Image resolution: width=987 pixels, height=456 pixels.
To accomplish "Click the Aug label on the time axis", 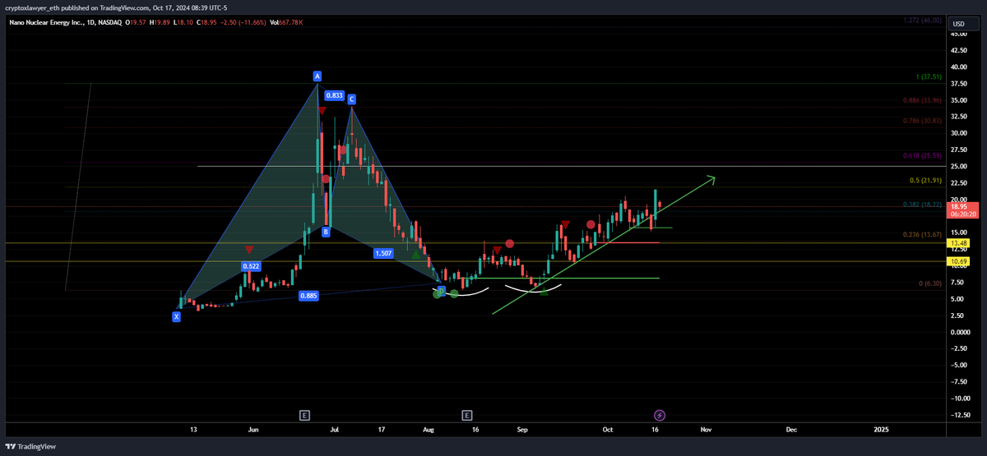I will [428, 430].
